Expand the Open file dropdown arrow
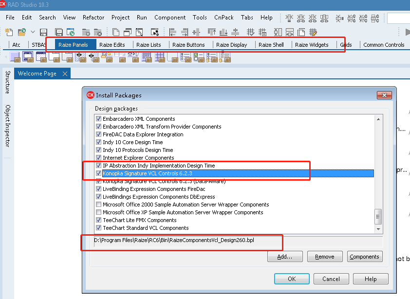Image resolution: width=410 pixels, height=299 pixels. (x=33, y=32)
